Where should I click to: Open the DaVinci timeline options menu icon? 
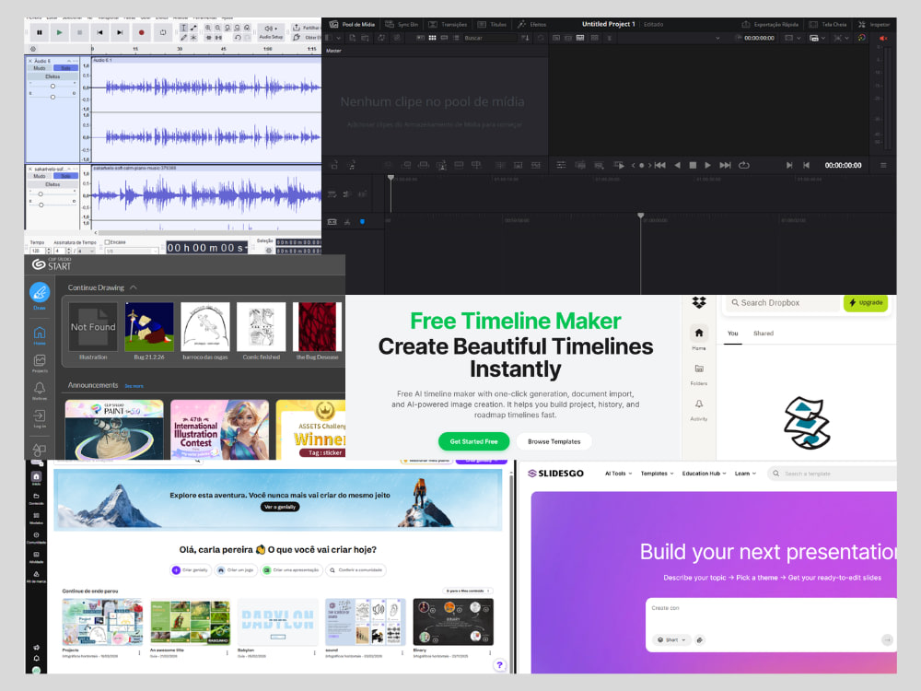tap(883, 165)
